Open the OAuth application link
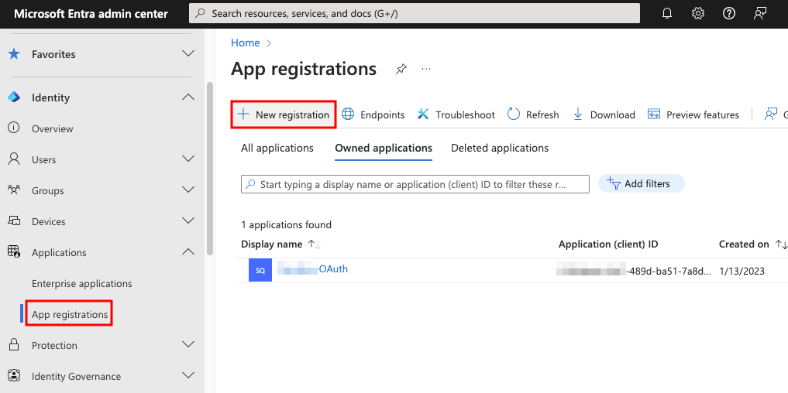The height and width of the screenshot is (393, 788). point(312,269)
